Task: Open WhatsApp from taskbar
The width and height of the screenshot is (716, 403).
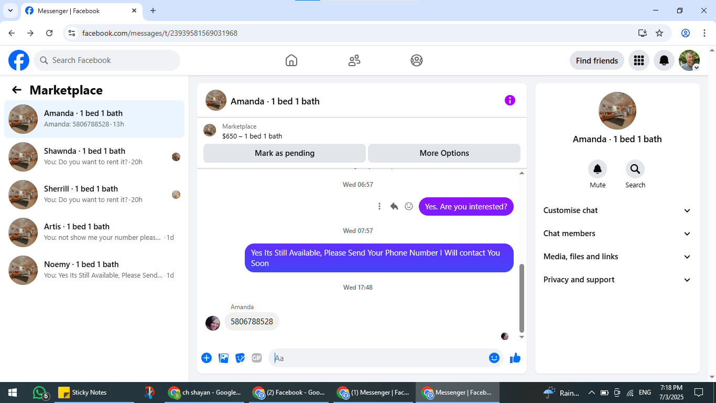Action: pos(40,393)
